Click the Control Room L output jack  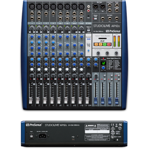click(x=110, y=5)
